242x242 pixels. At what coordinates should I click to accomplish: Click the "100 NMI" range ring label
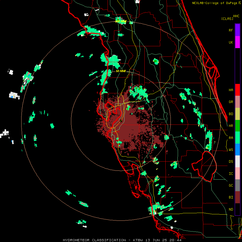pyautogui.click(x=121, y=21)
